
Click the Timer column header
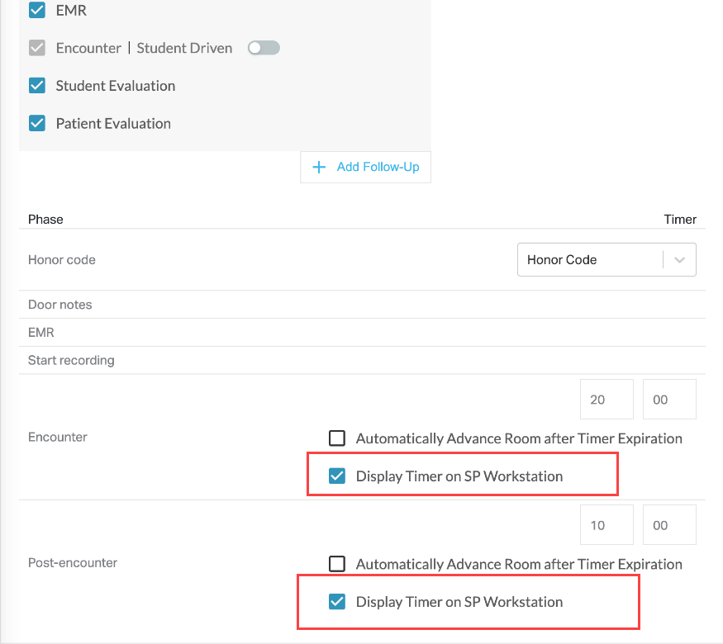(680, 219)
